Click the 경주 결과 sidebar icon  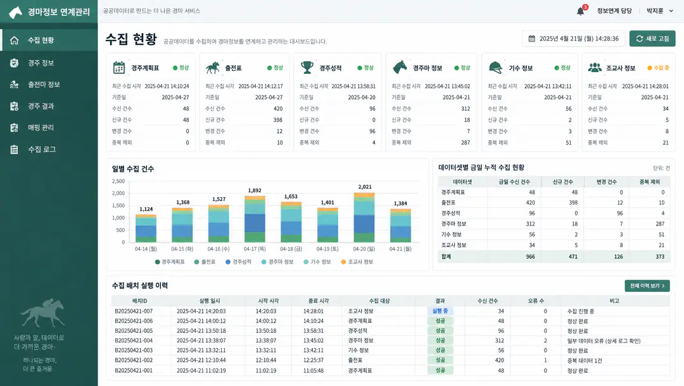(15, 106)
